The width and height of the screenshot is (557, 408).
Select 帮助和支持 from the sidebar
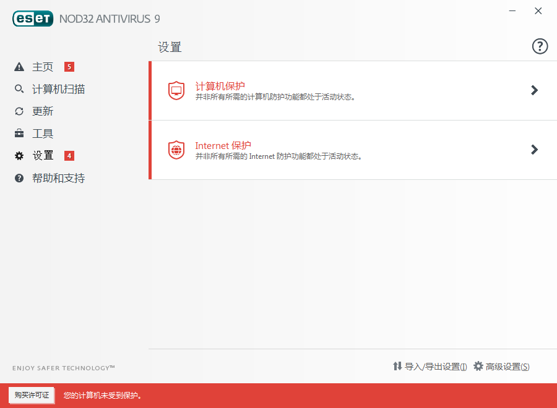tap(58, 178)
